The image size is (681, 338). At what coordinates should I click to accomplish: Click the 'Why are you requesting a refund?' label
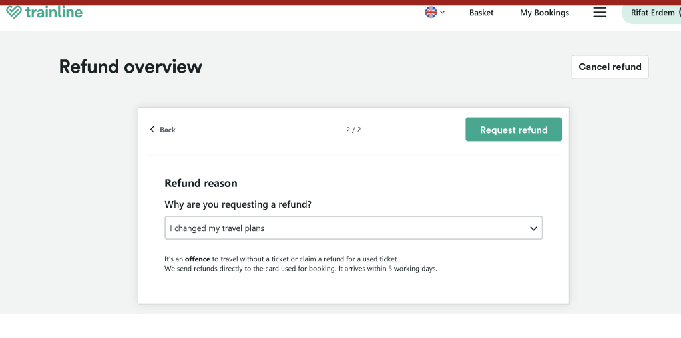pos(238,204)
